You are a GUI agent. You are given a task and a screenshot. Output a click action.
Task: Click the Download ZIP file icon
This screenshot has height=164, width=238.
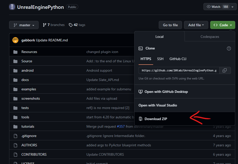coord(141,119)
